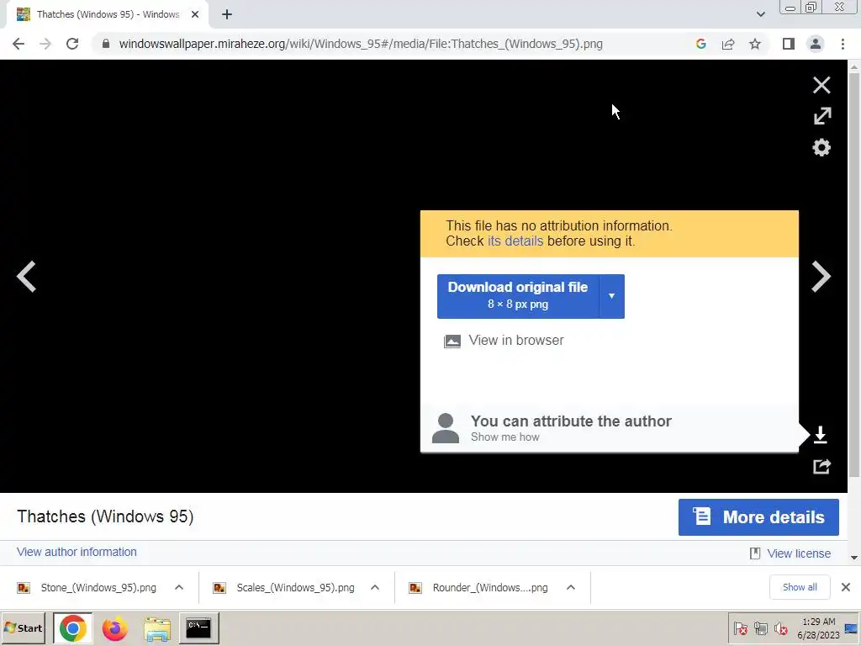Click the Thatches (Windows 95) title text
Viewport: 861px width, 646px height.
coord(105,516)
